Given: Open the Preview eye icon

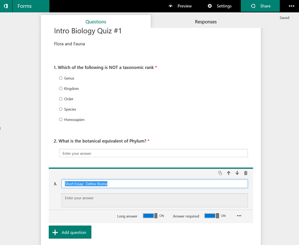Looking at the screenshot, I should 171,6.
